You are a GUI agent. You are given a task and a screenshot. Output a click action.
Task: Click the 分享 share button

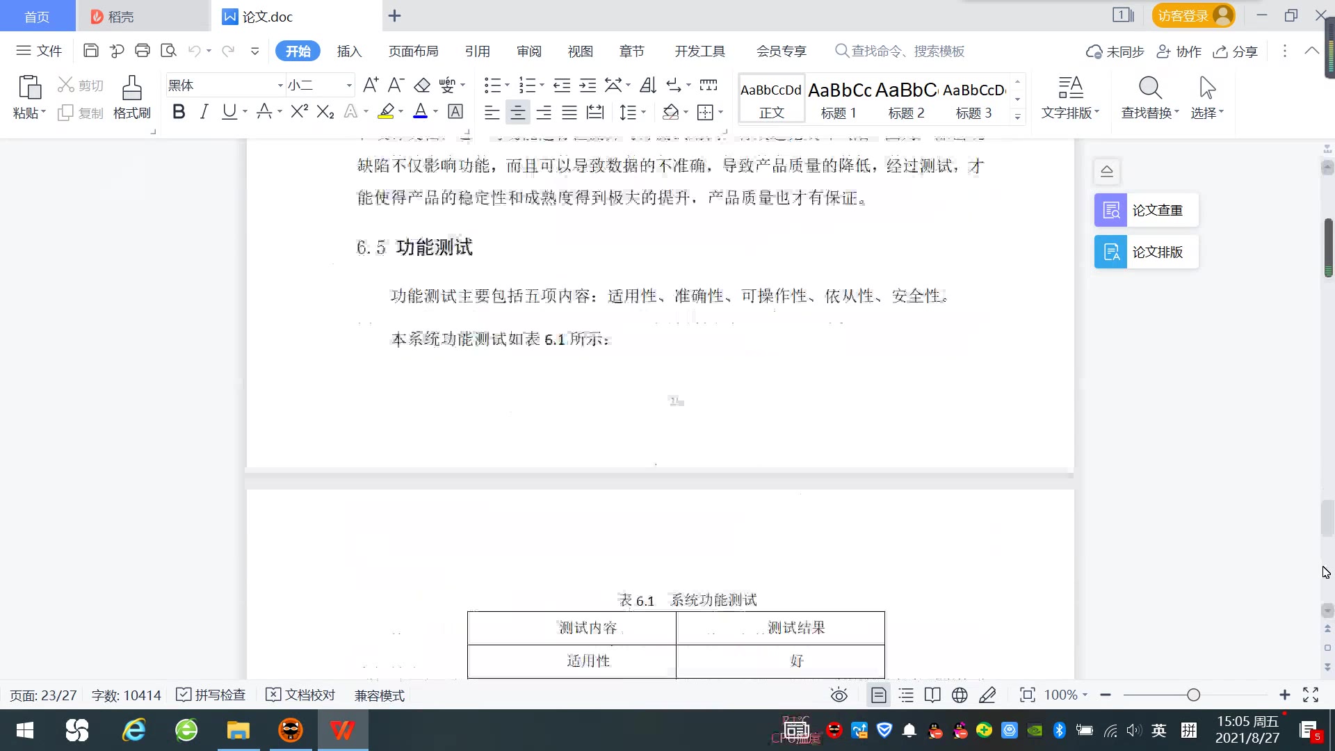click(1236, 51)
